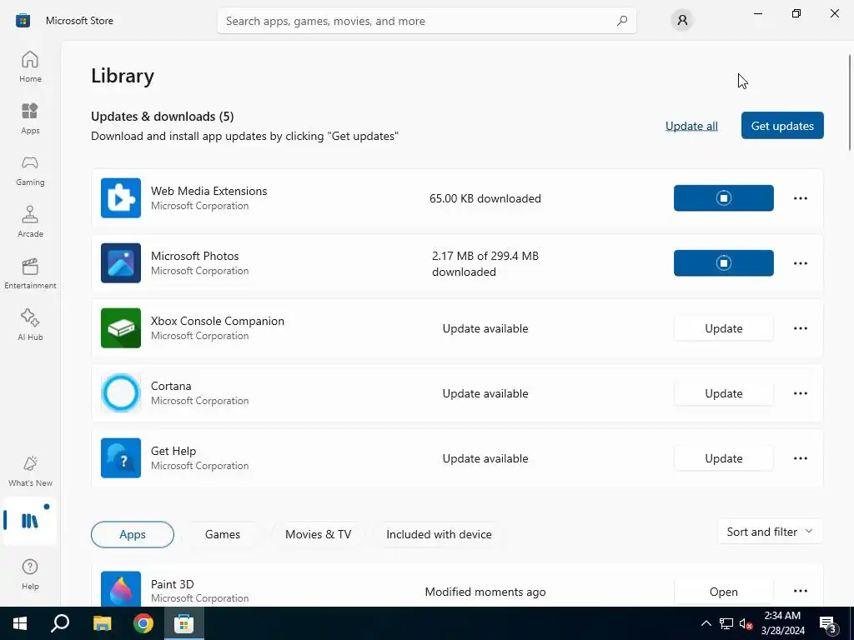Open the AI Hub icon
The image size is (854, 640).
[x=30, y=325]
